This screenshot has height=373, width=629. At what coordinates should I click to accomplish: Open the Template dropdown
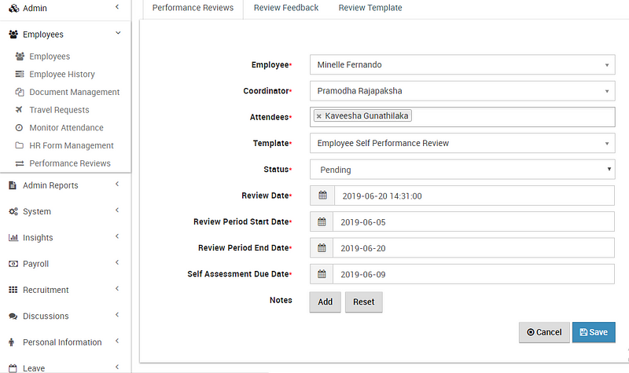pos(462,143)
